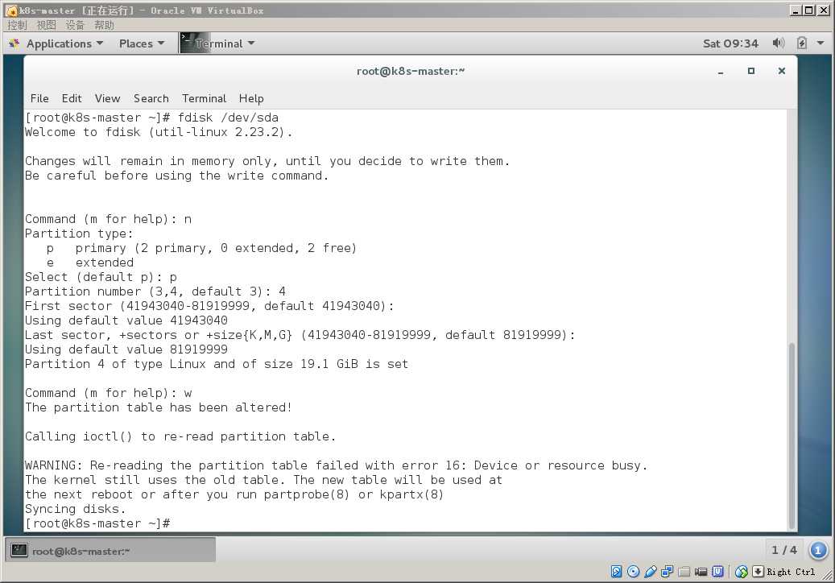
Task: Open the terminal Help menu
Action: pyautogui.click(x=251, y=98)
